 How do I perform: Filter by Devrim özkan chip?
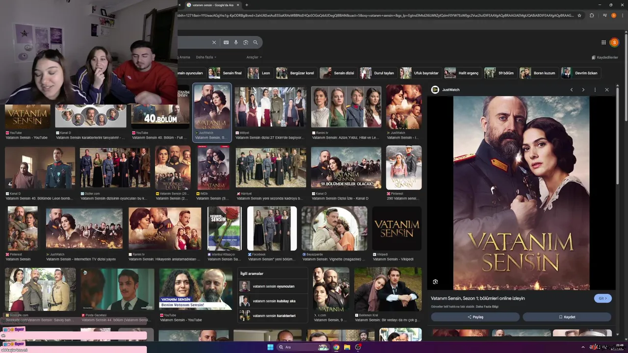580,73
